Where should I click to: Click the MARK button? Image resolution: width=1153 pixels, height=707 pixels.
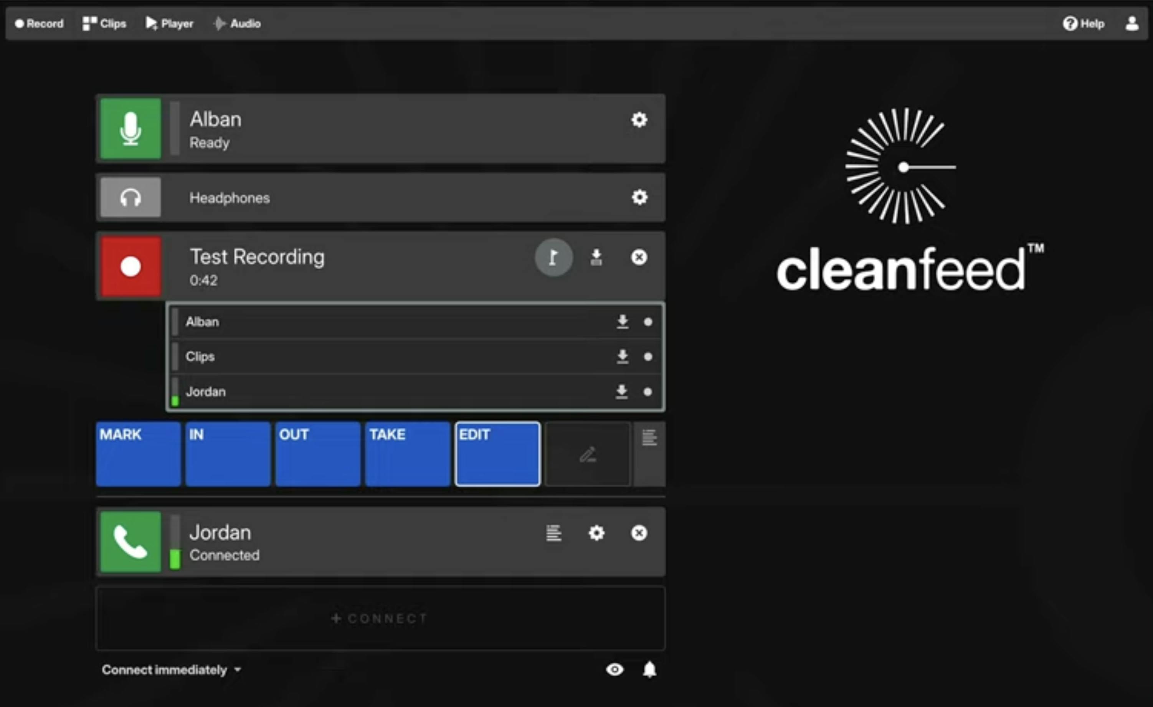click(x=138, y=453)
